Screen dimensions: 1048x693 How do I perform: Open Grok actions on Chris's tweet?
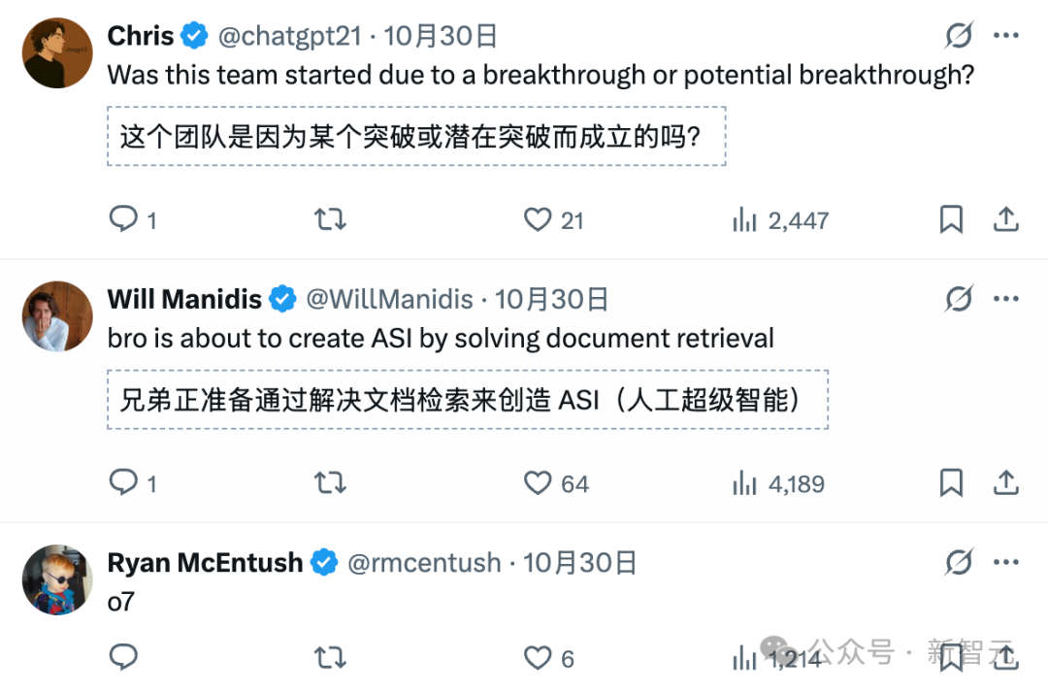click(x=959, y=35)
